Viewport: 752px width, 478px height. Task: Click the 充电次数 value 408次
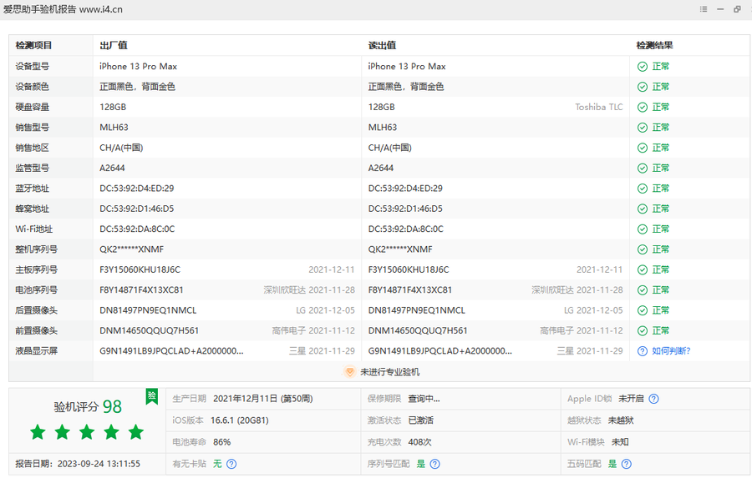(x=419, y=442)
